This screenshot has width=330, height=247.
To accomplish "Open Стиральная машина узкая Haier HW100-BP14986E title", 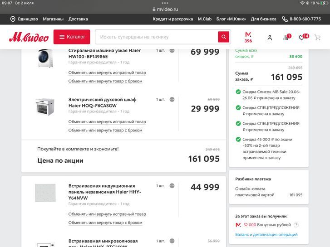I will point(104,53).
